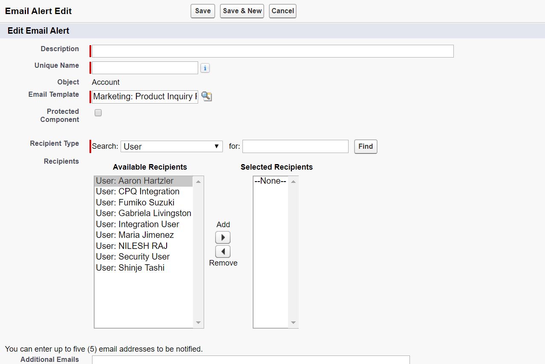Toggle the Protected Component checkbox
Viewport: 545px width, 364px height.
(x=98, y=113)
